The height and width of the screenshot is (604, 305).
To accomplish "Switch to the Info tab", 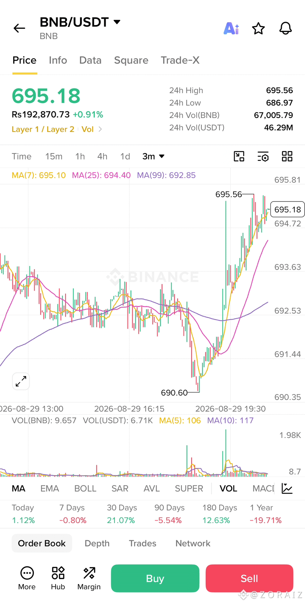I will coord(58,60).
